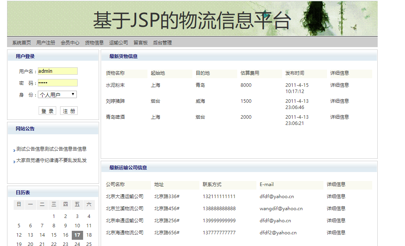Open 详细信息 for 刘婷猪蹄 cargo

[x=338, y=101]
